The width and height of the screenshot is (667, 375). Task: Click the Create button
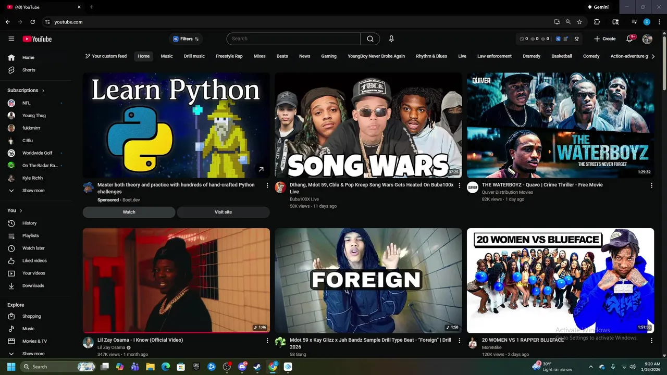coord(604,39)
